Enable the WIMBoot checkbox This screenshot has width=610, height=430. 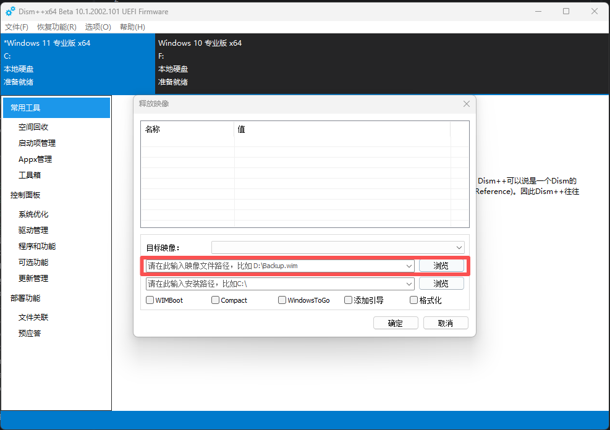tap(150, 300)
